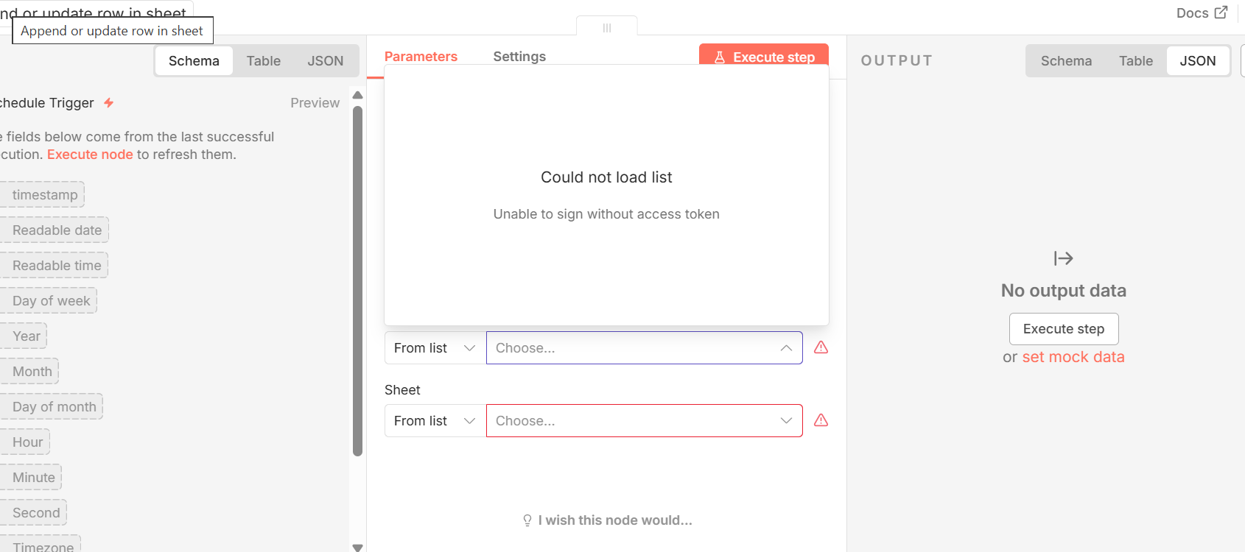Switch input view to Schema
The image size is (1245, 552).
[194, 61]
